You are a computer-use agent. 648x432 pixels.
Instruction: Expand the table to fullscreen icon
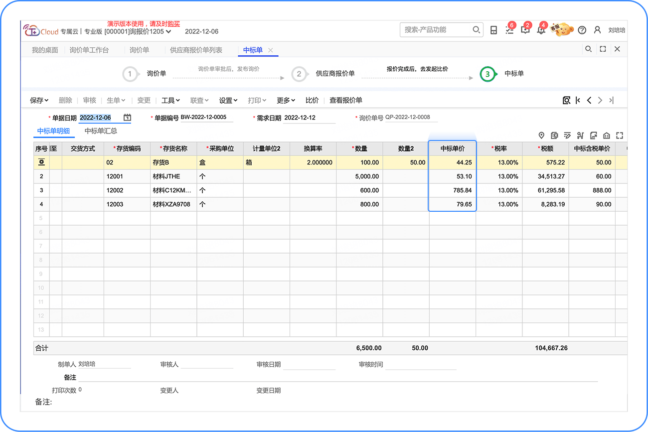click(620, 136)
